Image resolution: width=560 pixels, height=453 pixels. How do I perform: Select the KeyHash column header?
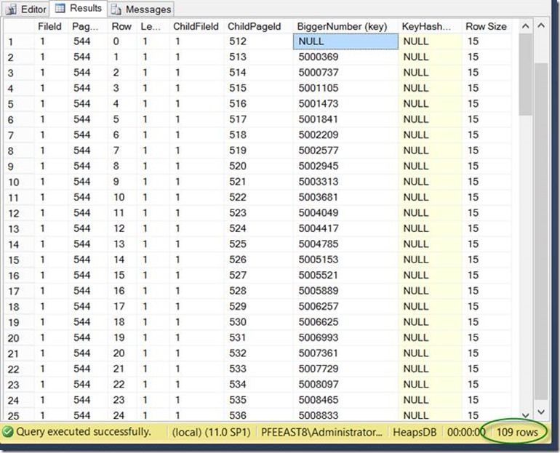coord(426,26)
